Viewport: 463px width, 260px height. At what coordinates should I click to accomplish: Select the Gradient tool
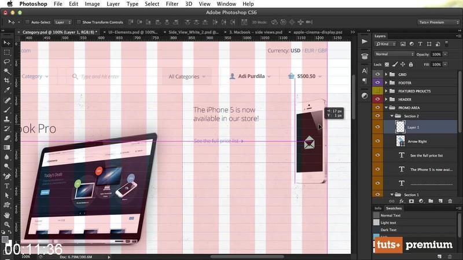tap(6, 147)
